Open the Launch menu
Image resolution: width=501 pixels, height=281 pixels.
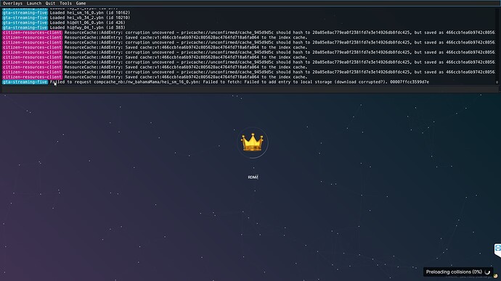tap(34, 3)
